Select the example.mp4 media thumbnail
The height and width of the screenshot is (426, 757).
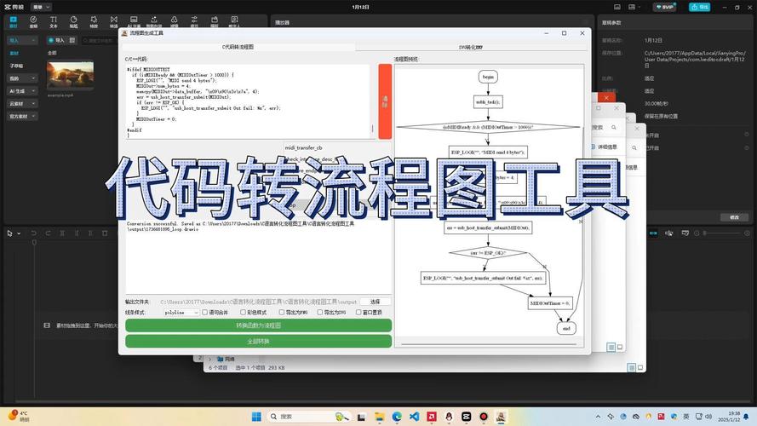71,73
